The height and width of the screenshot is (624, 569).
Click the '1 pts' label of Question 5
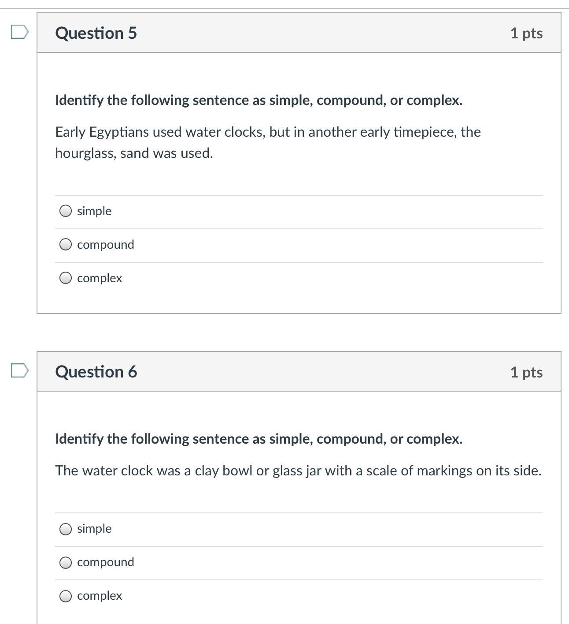tap(526, 33)
